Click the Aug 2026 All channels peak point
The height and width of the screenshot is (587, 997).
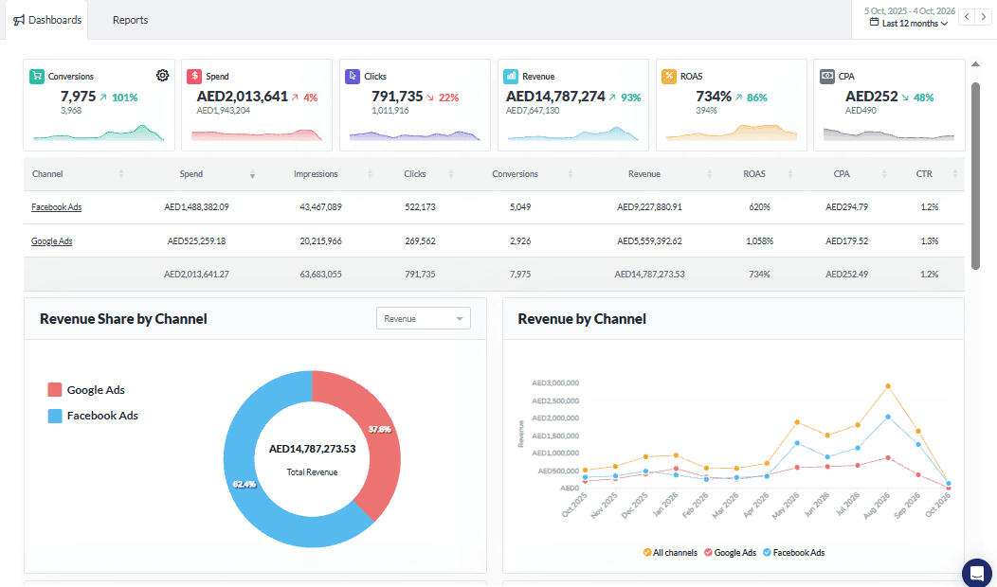click(x=888, y=386)
